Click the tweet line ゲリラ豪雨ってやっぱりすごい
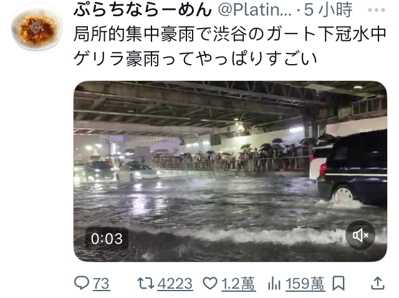 (195, 58)
